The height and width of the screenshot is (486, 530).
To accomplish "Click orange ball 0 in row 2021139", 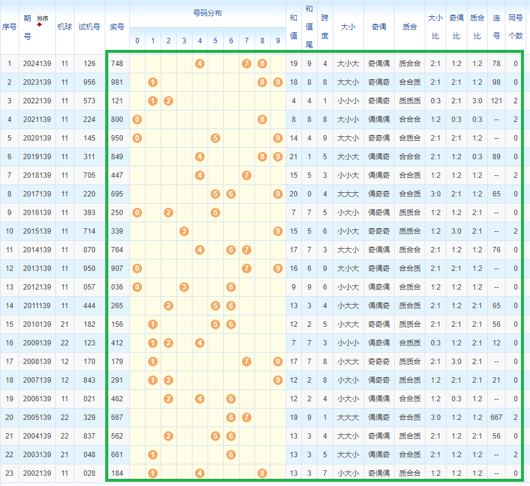I will pyautogui.click(x=137, y=120).
